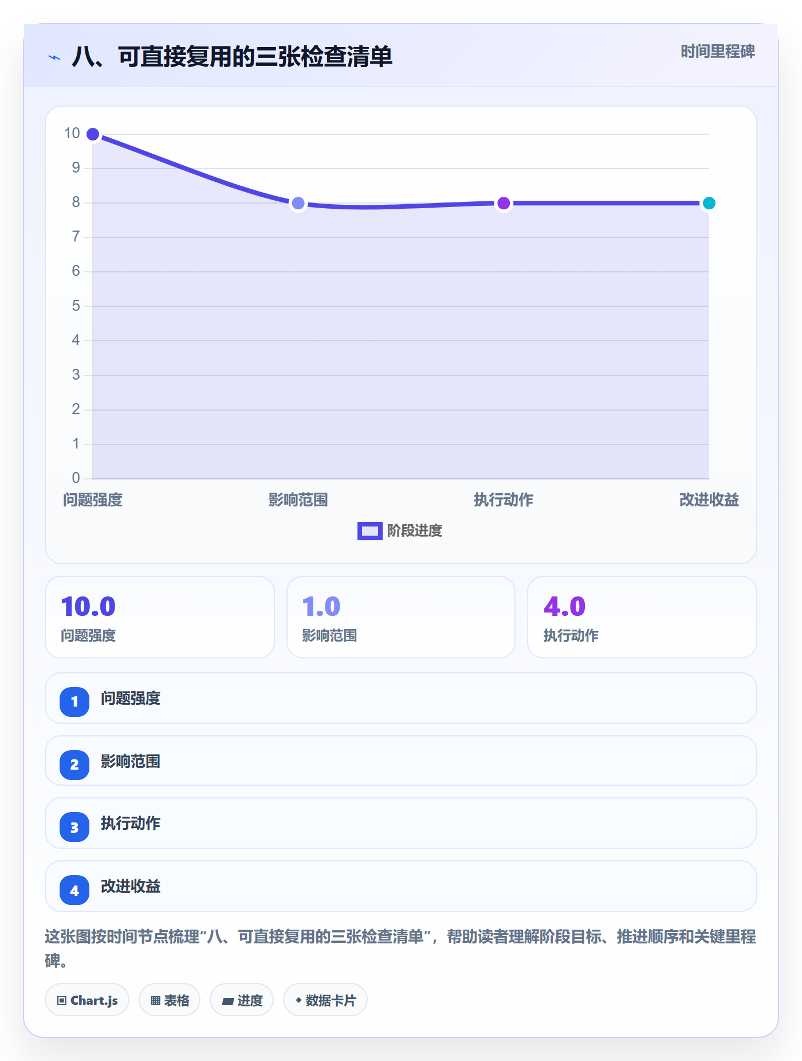Click the description paragraph below the list
The width and height of the screenshot is (802, 1061).
tap(401, 949)
